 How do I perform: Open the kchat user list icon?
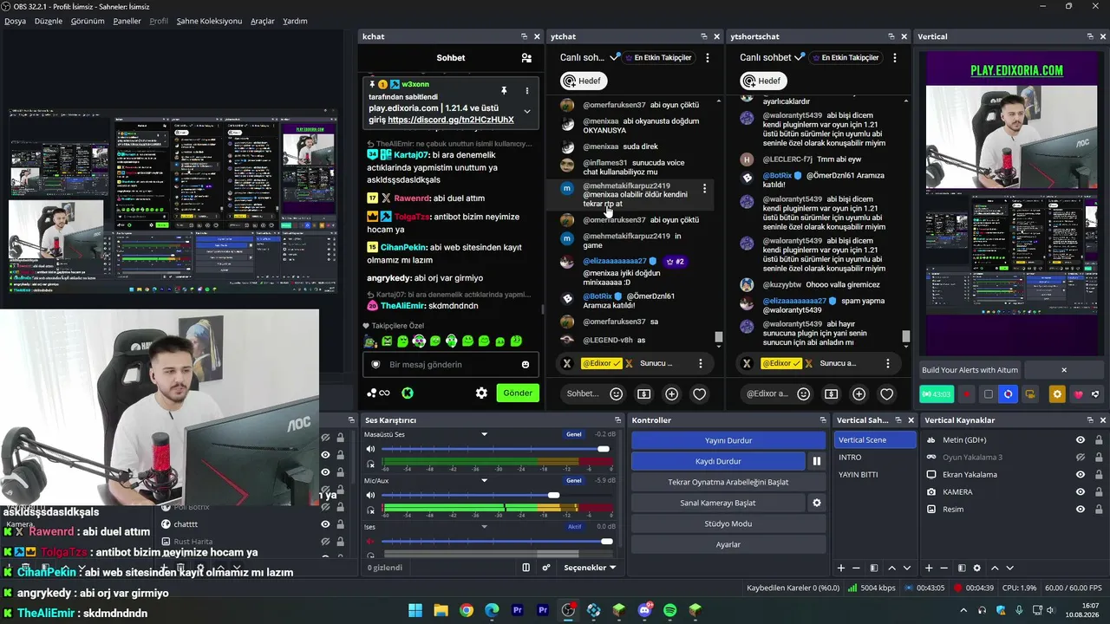[526, 58]
